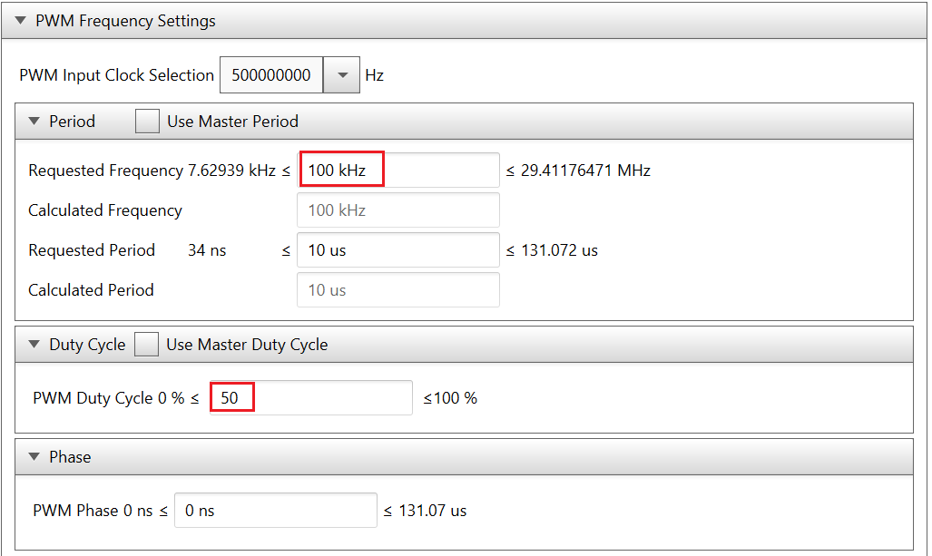The height and width of the screenshot is (556, 932).
Task: Click the Use Master Duty Cycle label text
Action: coord(247,345)
